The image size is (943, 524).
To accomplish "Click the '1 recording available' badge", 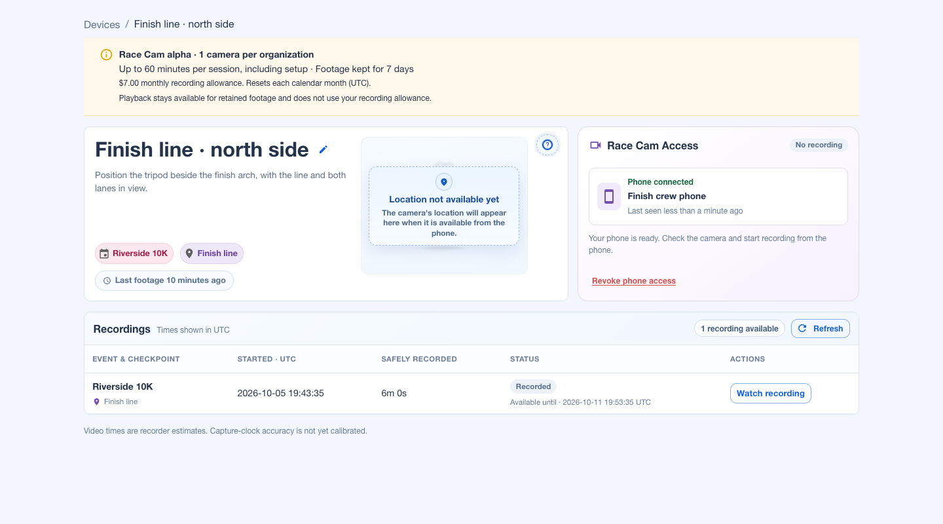I will point(740,329).
